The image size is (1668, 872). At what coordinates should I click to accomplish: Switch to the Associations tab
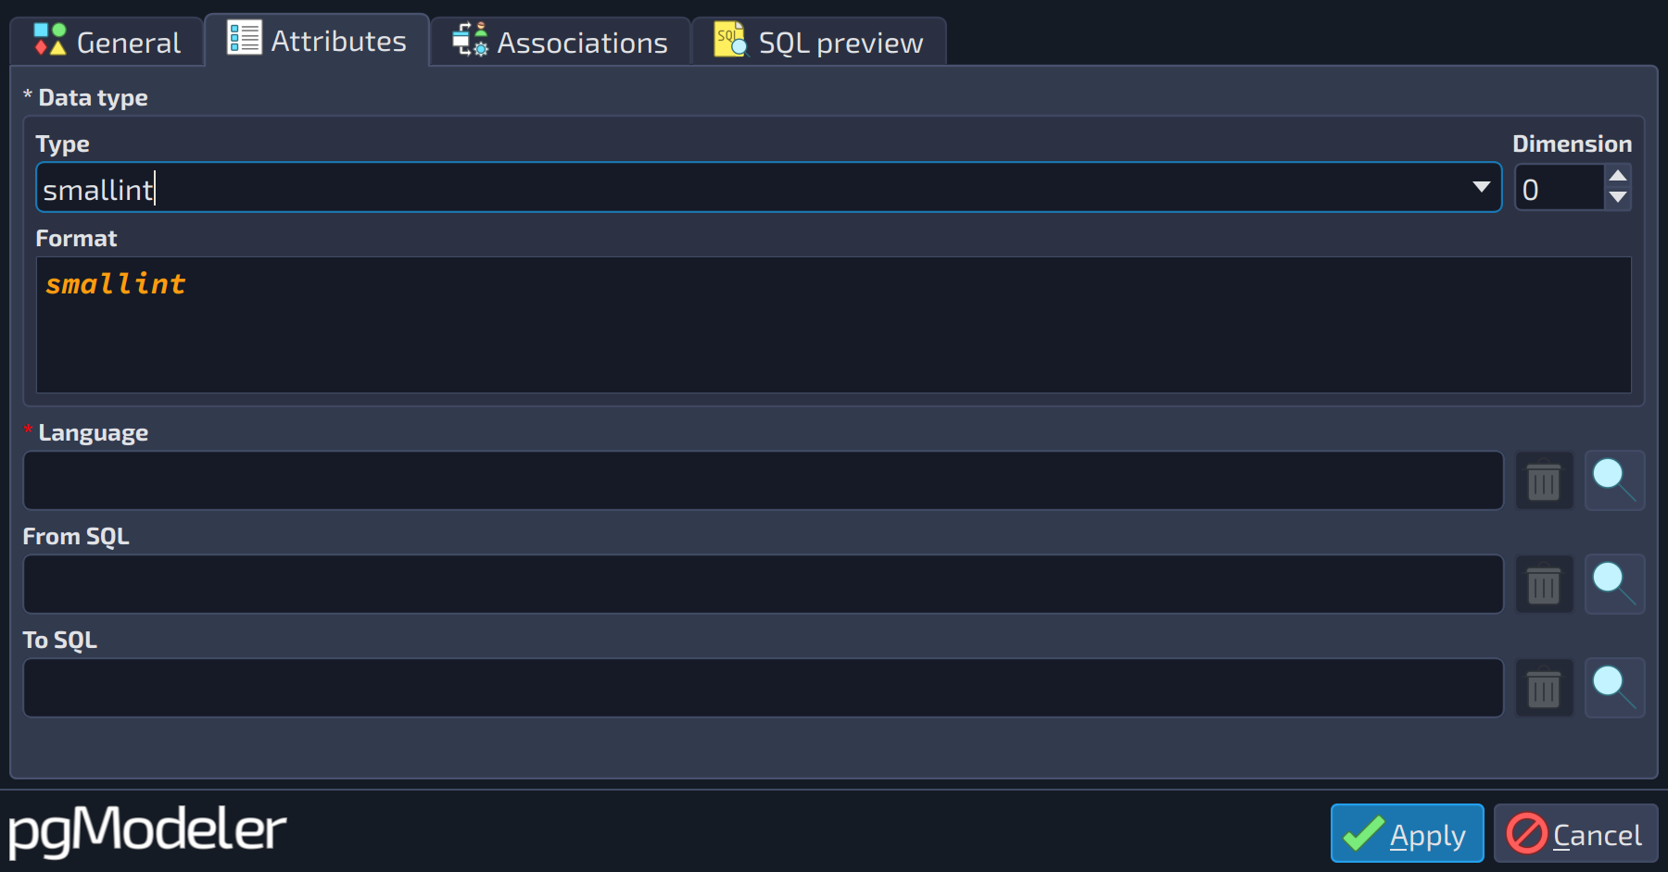pyautogui.click(x=561, y=42)
